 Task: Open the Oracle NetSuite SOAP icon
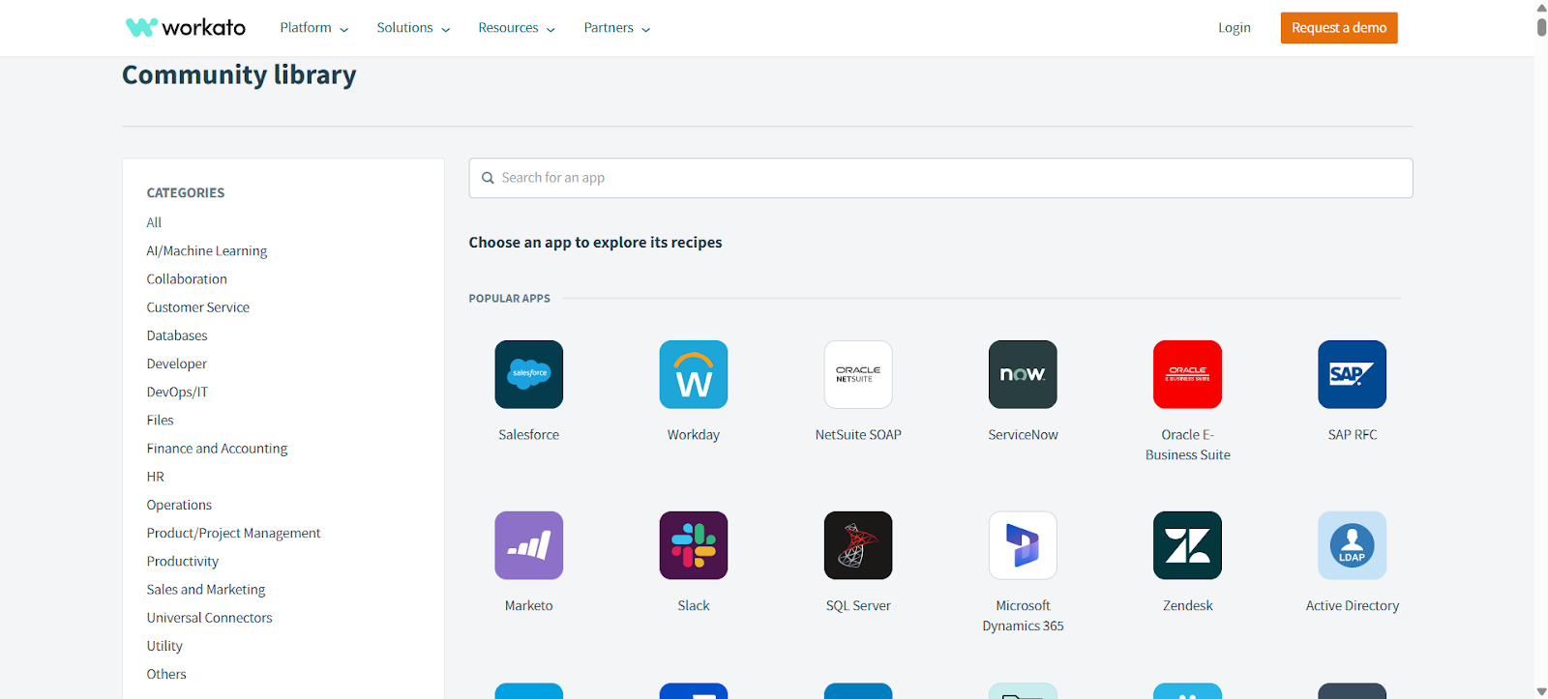pos(858,374)
